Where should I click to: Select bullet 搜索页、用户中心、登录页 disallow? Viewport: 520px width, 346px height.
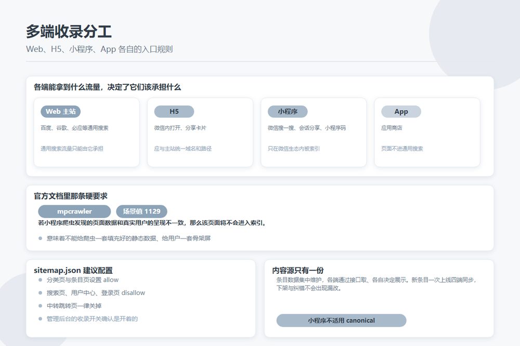96,293
